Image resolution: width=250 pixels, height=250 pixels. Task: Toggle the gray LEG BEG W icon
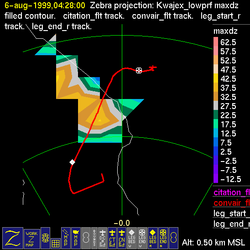pos(132,238)
